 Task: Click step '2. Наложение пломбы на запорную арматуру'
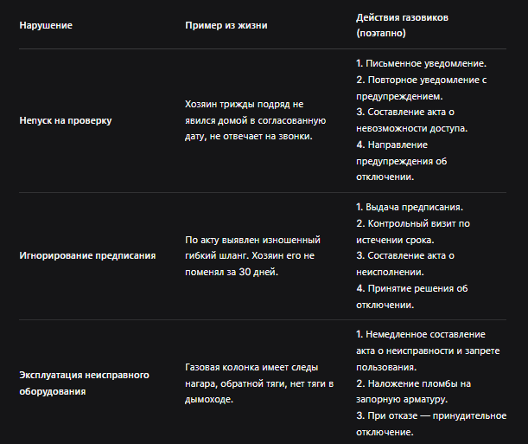click(x=414, y=391)
